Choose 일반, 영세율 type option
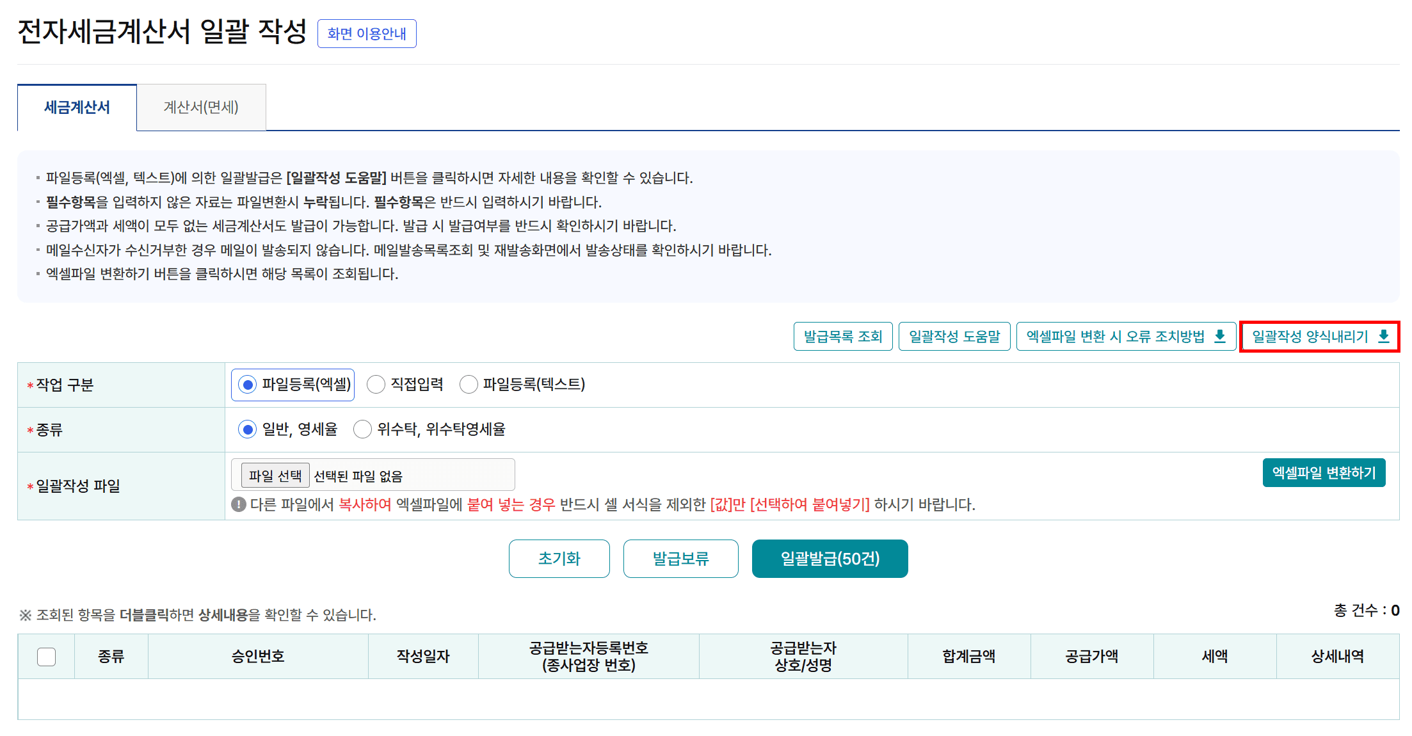1412x736 pixels. pos(247,429)
